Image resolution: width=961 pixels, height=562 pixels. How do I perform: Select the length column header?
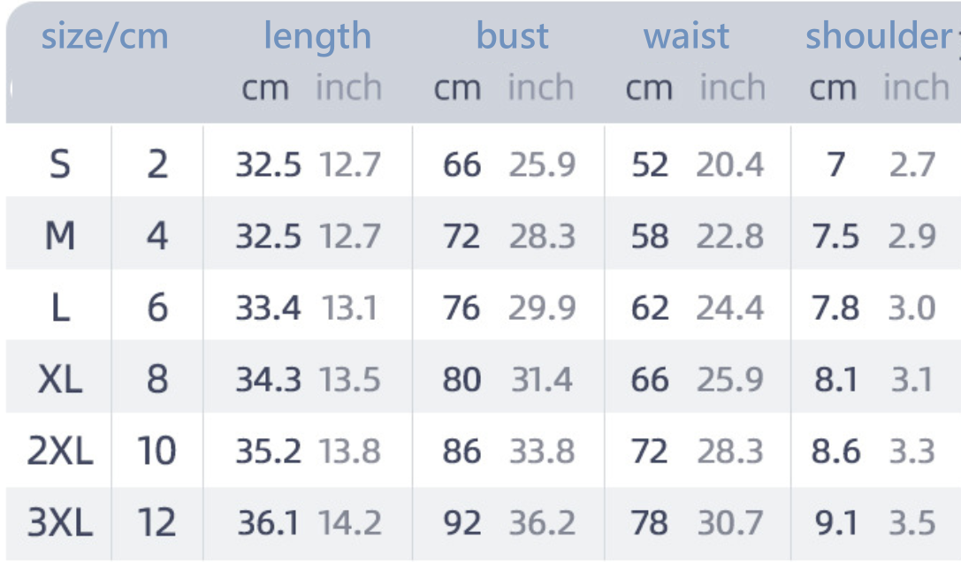317,37
